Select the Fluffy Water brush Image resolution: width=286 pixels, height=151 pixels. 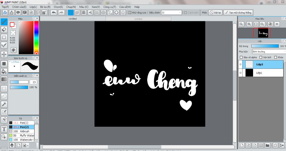click(22, 135)
